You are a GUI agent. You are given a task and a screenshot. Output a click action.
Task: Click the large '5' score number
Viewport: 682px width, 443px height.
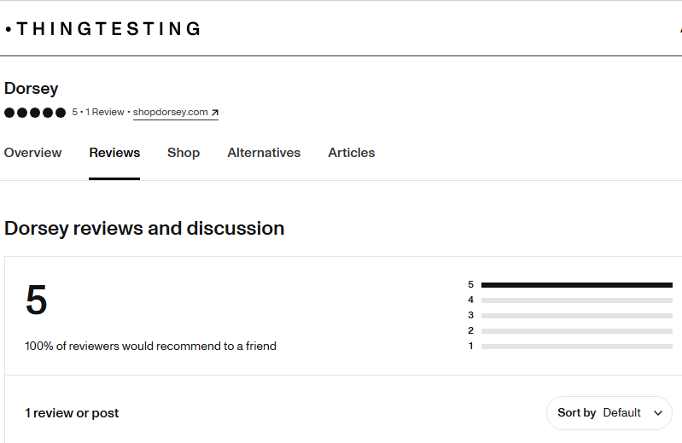click(x=36, y=300)
